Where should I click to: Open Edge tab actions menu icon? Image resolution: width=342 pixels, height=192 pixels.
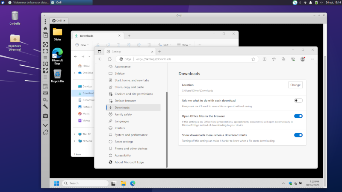pos(99,51)
